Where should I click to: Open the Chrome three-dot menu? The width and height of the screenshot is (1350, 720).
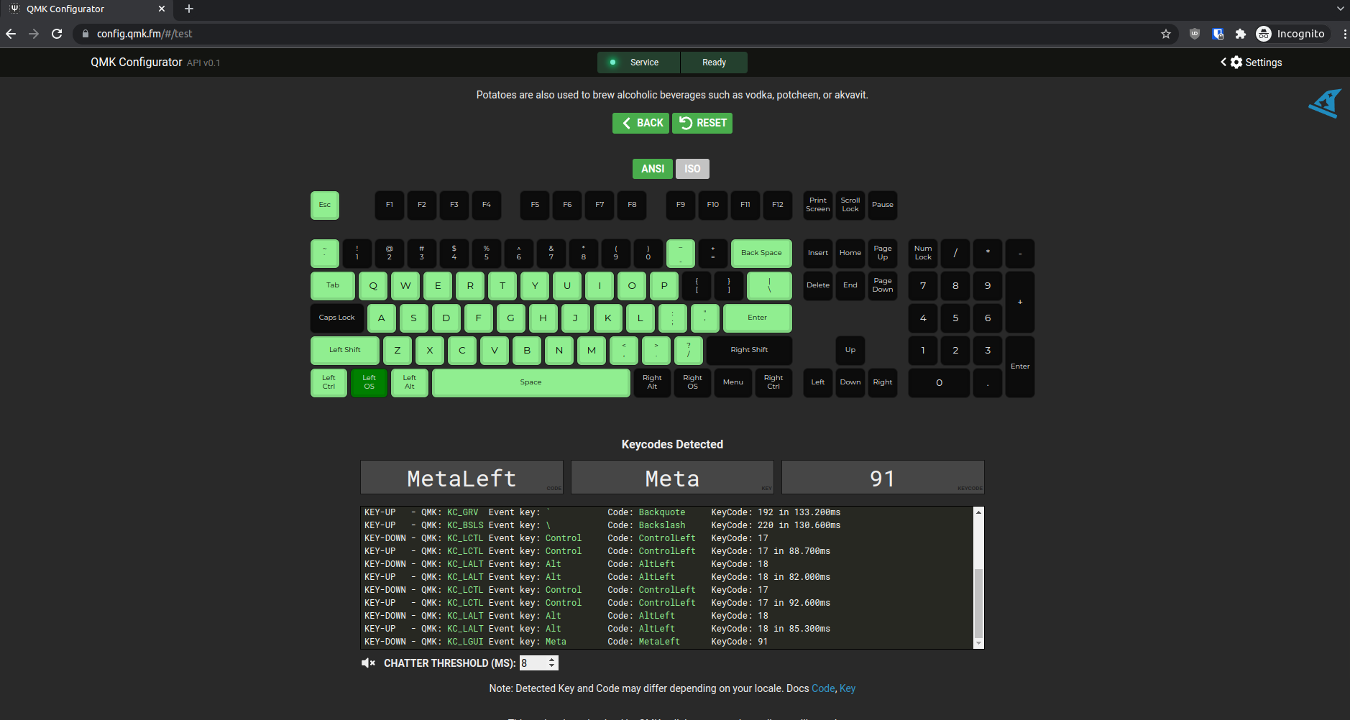coord(1346,34)
